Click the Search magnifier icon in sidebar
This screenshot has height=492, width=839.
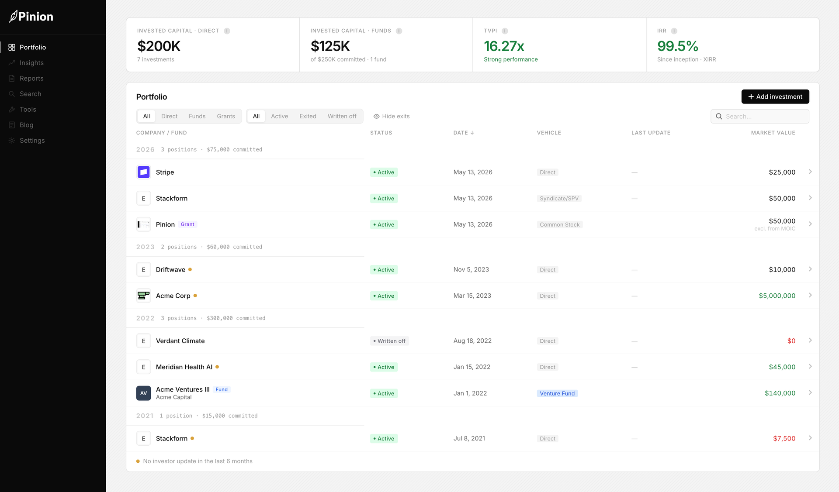pos(12,94)
